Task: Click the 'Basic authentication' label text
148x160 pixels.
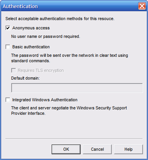Action: (x=31, y=47)
